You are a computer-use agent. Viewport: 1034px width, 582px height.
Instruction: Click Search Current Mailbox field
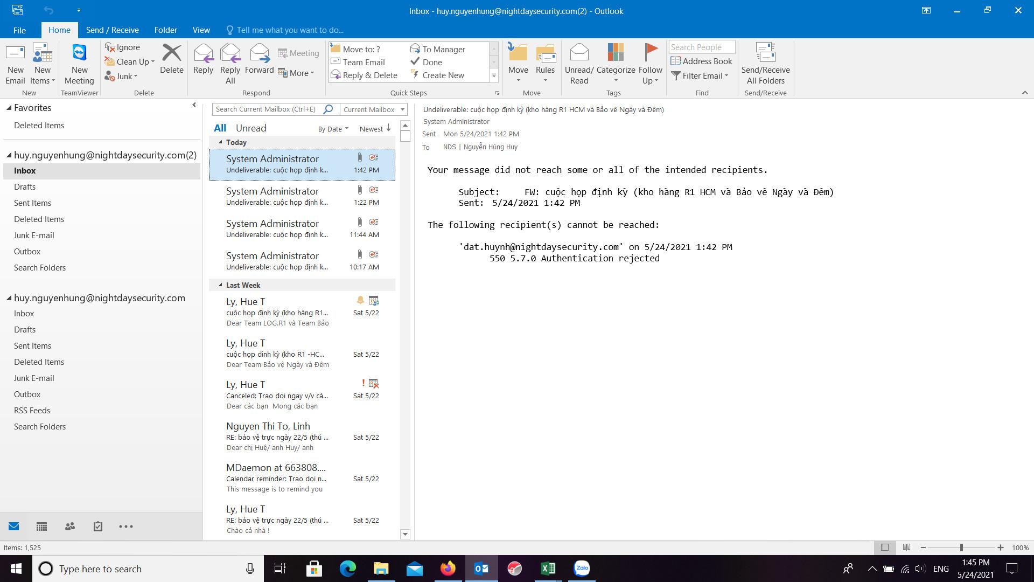pos(267,109)
